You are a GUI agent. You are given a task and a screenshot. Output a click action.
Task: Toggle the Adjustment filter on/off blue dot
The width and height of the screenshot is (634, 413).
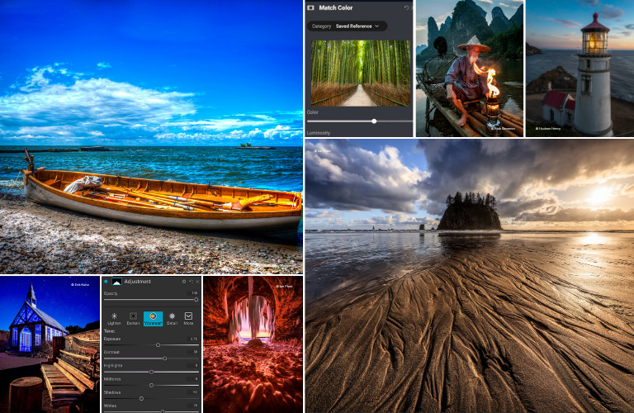coord(106,282)
